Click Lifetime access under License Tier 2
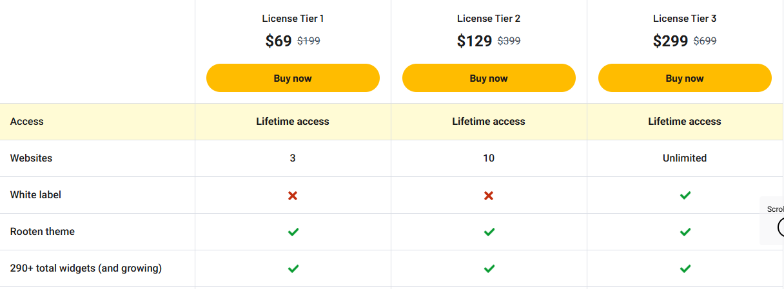This screenshot has height=289, width=784. point(489,122)
